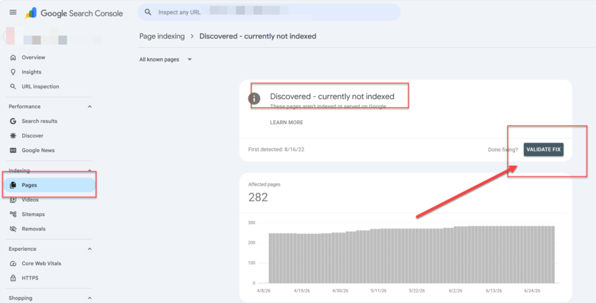Screen dimensions: 596x303
Task: Click the Affected pages count 282
Action: pyautogui.click(x=258, y=197)
